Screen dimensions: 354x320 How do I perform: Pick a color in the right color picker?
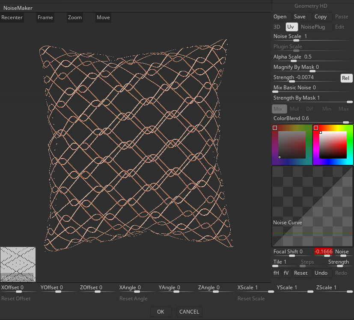coord(333,145)
